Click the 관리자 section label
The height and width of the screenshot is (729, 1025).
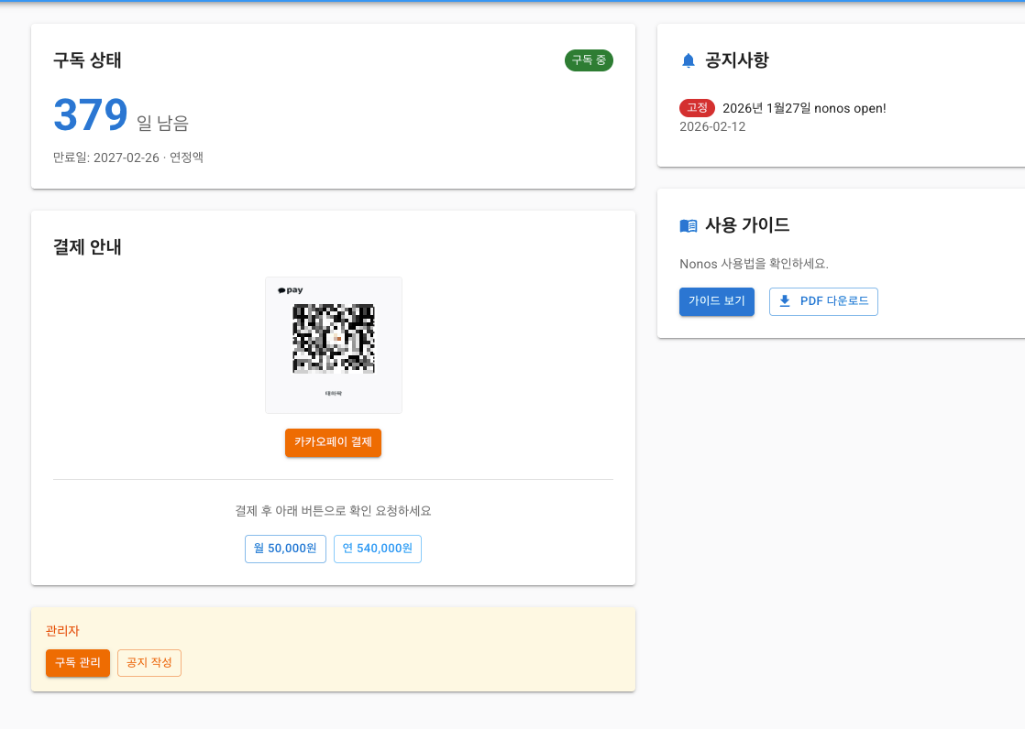click(x=62, y=631)
